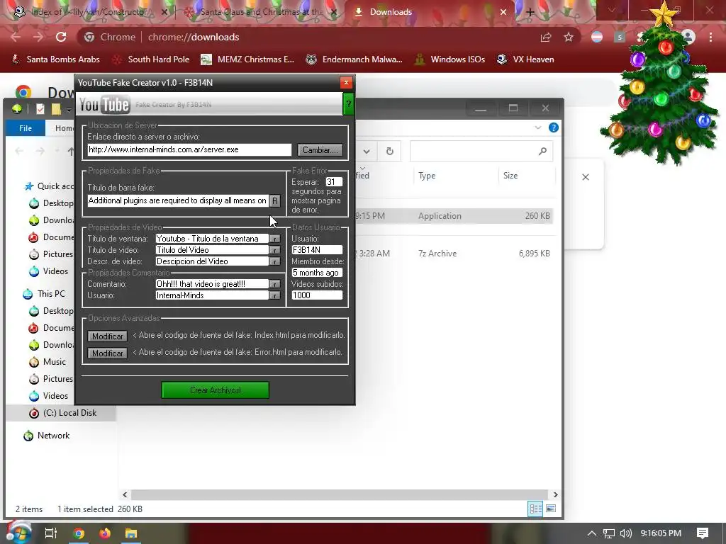
Task: Switch to the Index of ~lily tab
Action: pos(90,12)
